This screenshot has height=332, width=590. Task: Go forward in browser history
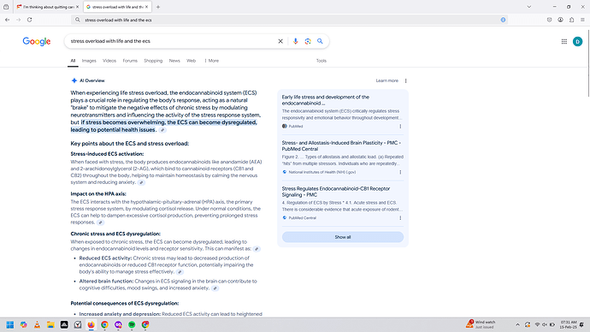tap(19, 20)
